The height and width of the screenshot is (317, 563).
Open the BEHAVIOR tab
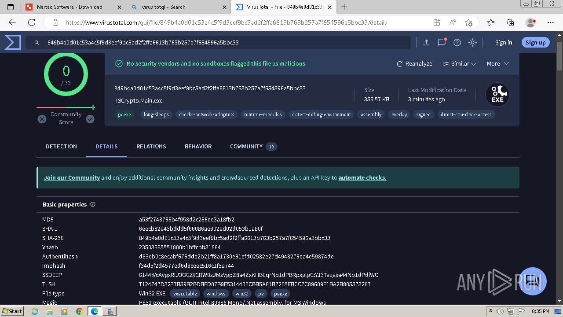pos(198,146)
